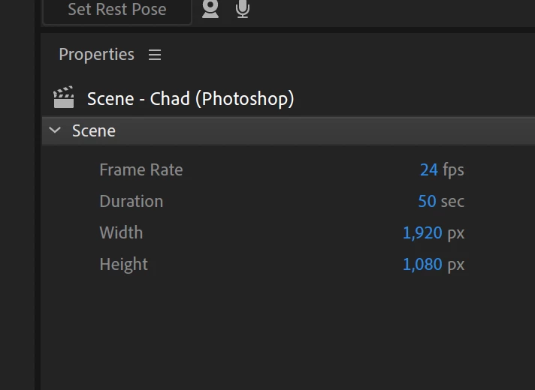Click the px unit beside Width
This screenshot has height=390, width=535.
456,232
